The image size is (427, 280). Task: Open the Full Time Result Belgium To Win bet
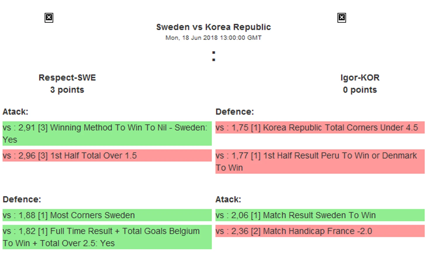pyautogui.click(x=107, y=237)
